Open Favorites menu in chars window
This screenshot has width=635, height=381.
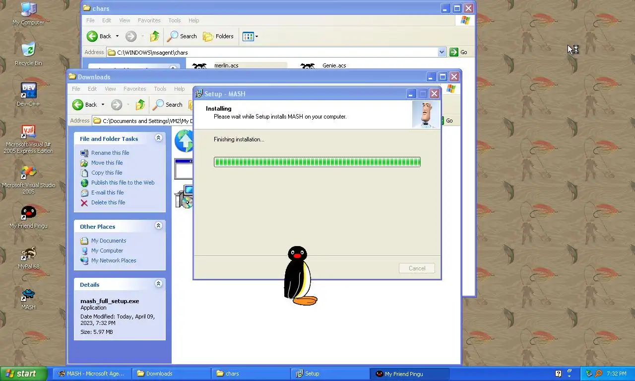tap(149, 20)
